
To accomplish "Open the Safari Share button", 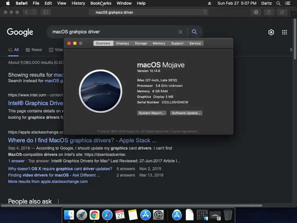I will [269, 12].
